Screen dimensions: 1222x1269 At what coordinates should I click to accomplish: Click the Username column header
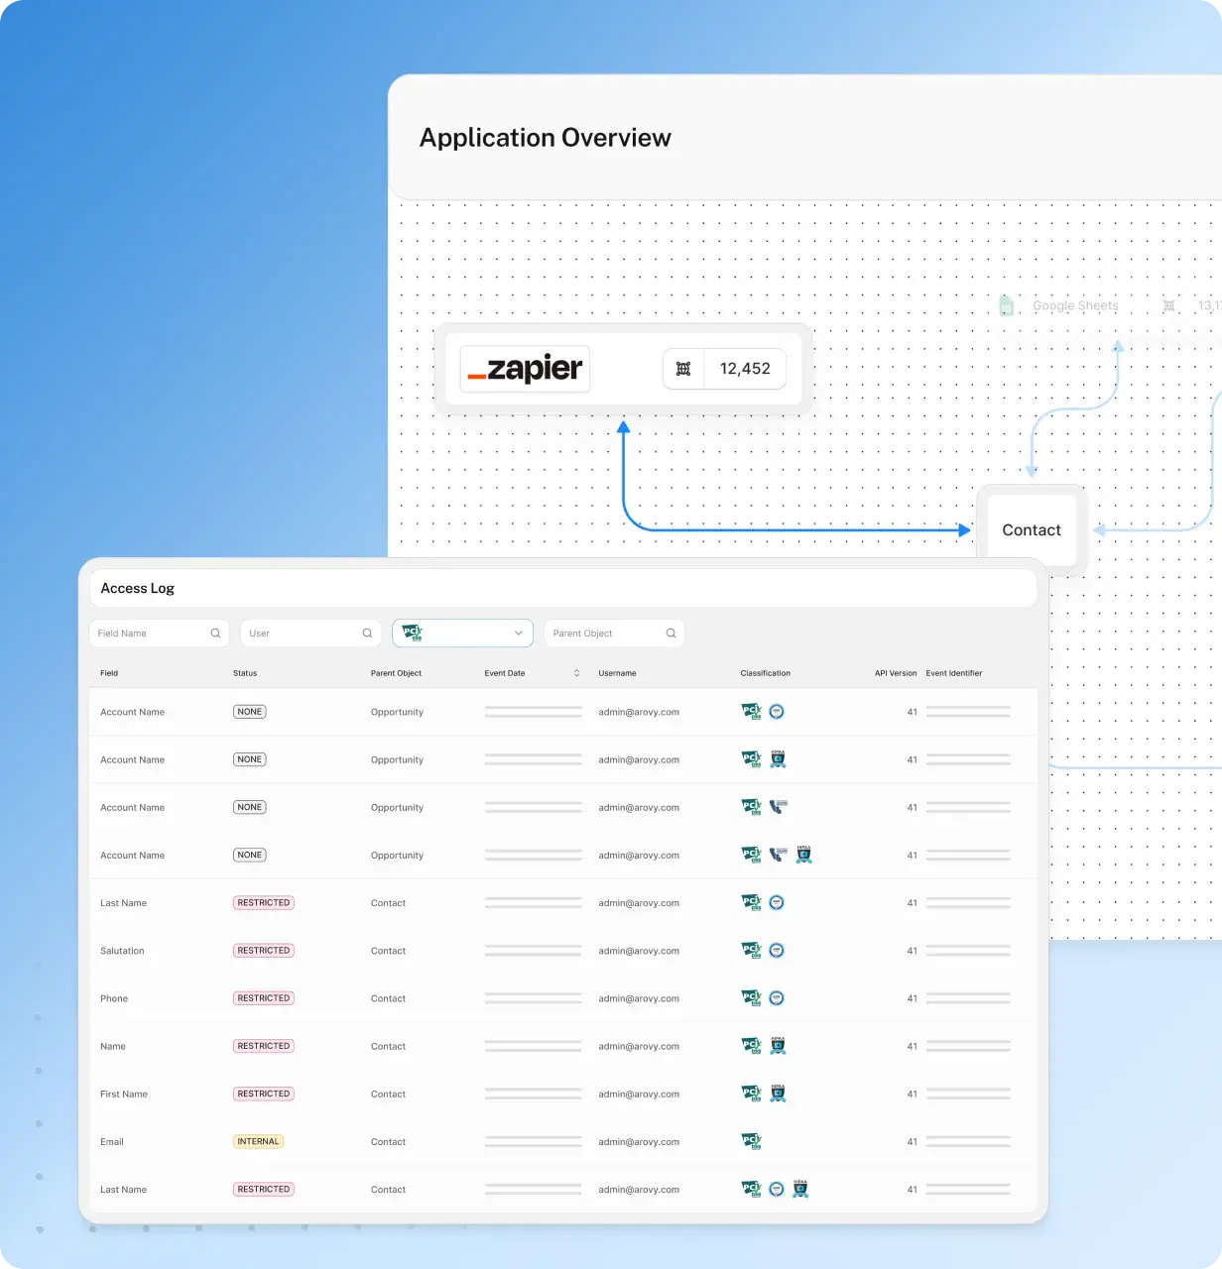618,673
